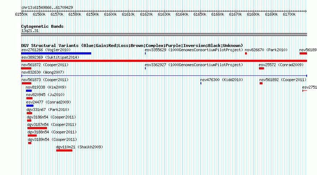Open esv3355629 (1000GenomesConsortiumPilotProject) label
Screen dimensions: 317x175
pos(194,50)
